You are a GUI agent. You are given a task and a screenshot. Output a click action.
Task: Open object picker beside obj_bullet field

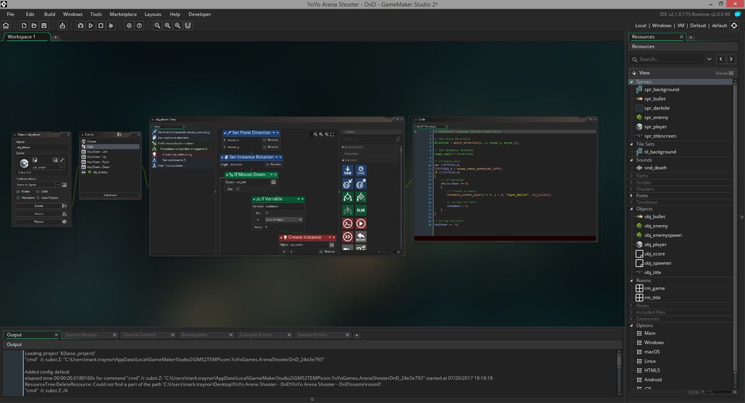coord(332,244)
